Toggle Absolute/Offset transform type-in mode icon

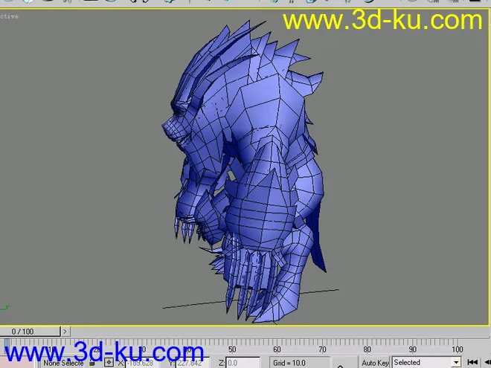pos(109,363)
